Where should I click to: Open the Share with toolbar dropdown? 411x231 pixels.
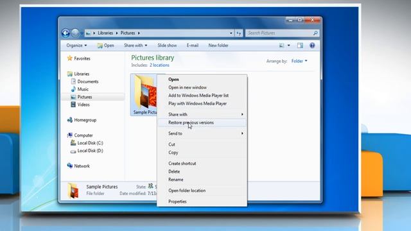136,46
